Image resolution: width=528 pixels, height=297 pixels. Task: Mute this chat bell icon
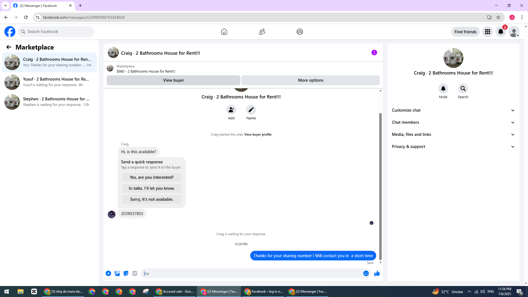pos(443,89)
